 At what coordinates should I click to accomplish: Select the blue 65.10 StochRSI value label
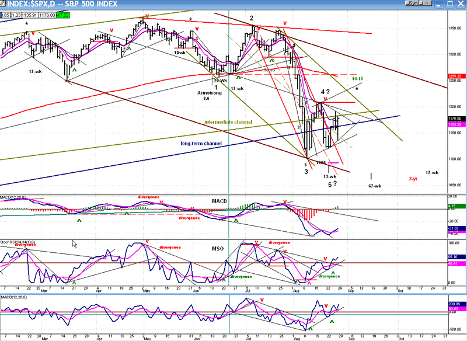(456, 256)
